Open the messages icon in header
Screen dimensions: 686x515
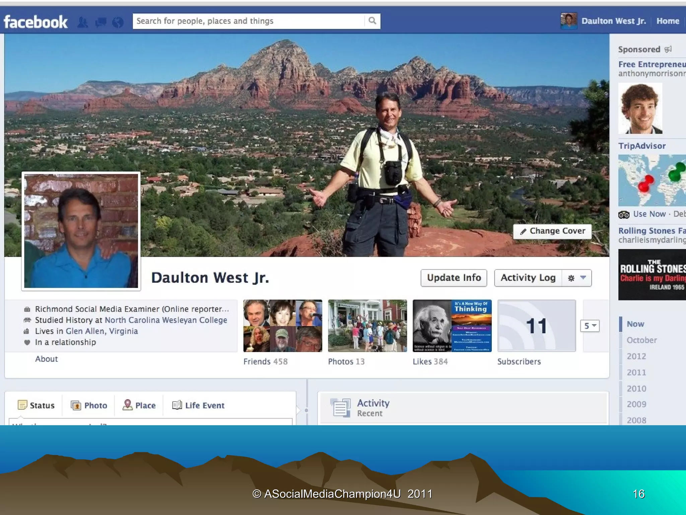click(100, 22)
